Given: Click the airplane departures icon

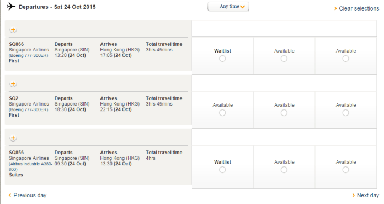Looking at the screenshot, I should [x=11, y=6].
